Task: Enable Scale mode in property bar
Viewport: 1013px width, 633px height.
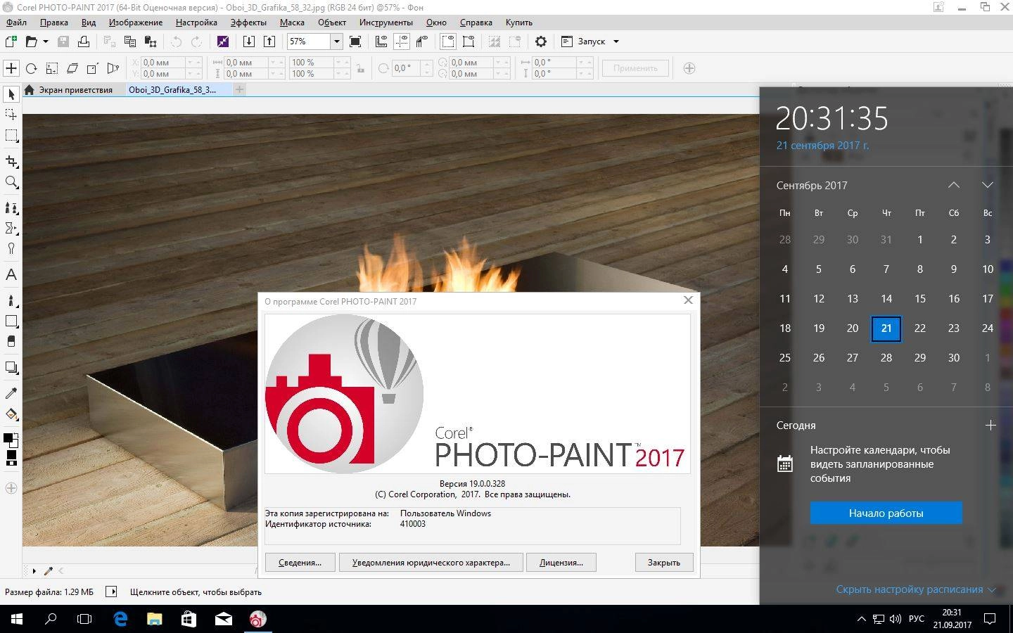Action: pyautogui.click(x=51, y=68)
